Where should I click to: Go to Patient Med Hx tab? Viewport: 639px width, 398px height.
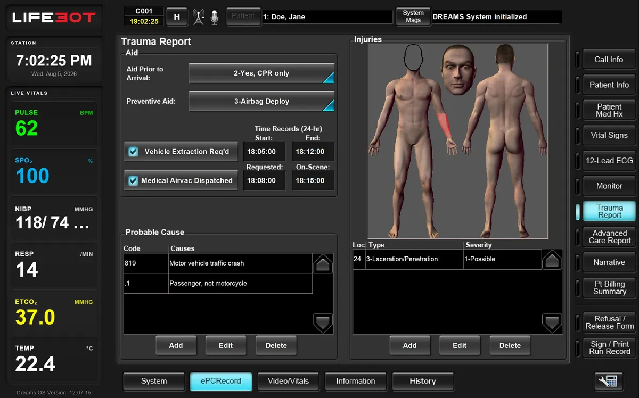[x=609, y=110]
